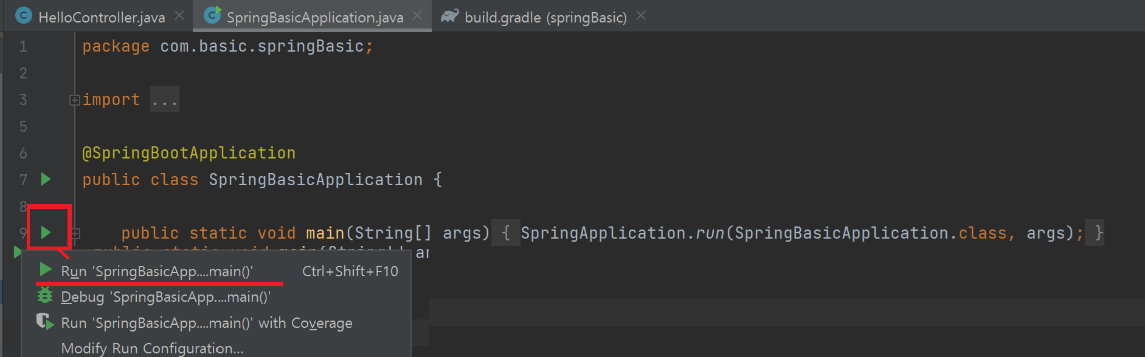Viewport: 1145px width, 357px height.
Task: Click the Ctrl+Shift+F10 shortcut label
Action: click(x=350, y=271)
